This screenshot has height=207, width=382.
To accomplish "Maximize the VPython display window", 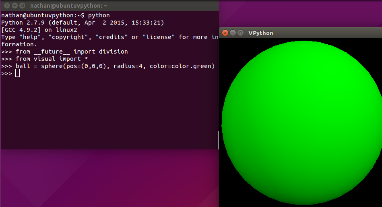I will tap(240, 33).
